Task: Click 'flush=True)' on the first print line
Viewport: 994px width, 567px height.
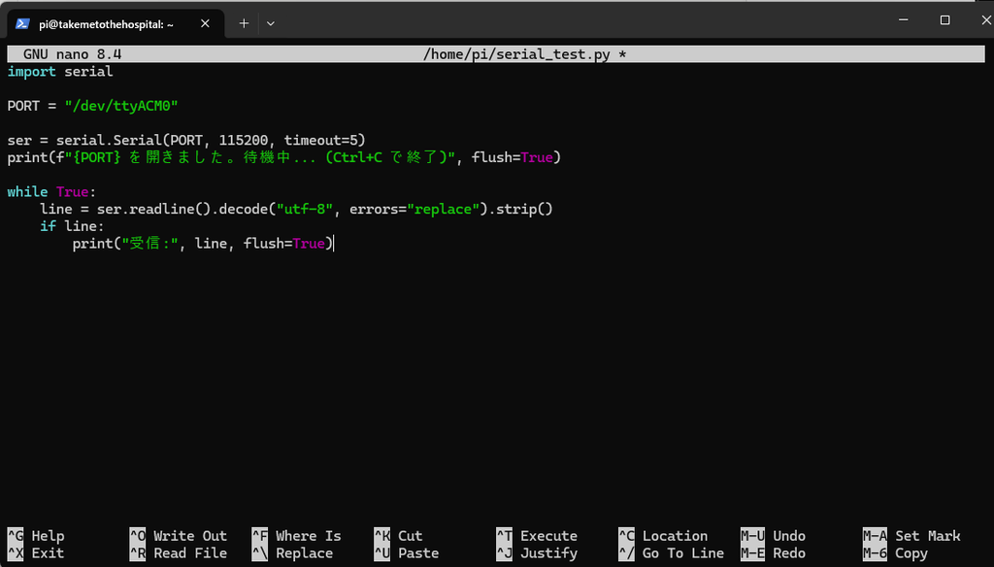Action: [516, 157]
